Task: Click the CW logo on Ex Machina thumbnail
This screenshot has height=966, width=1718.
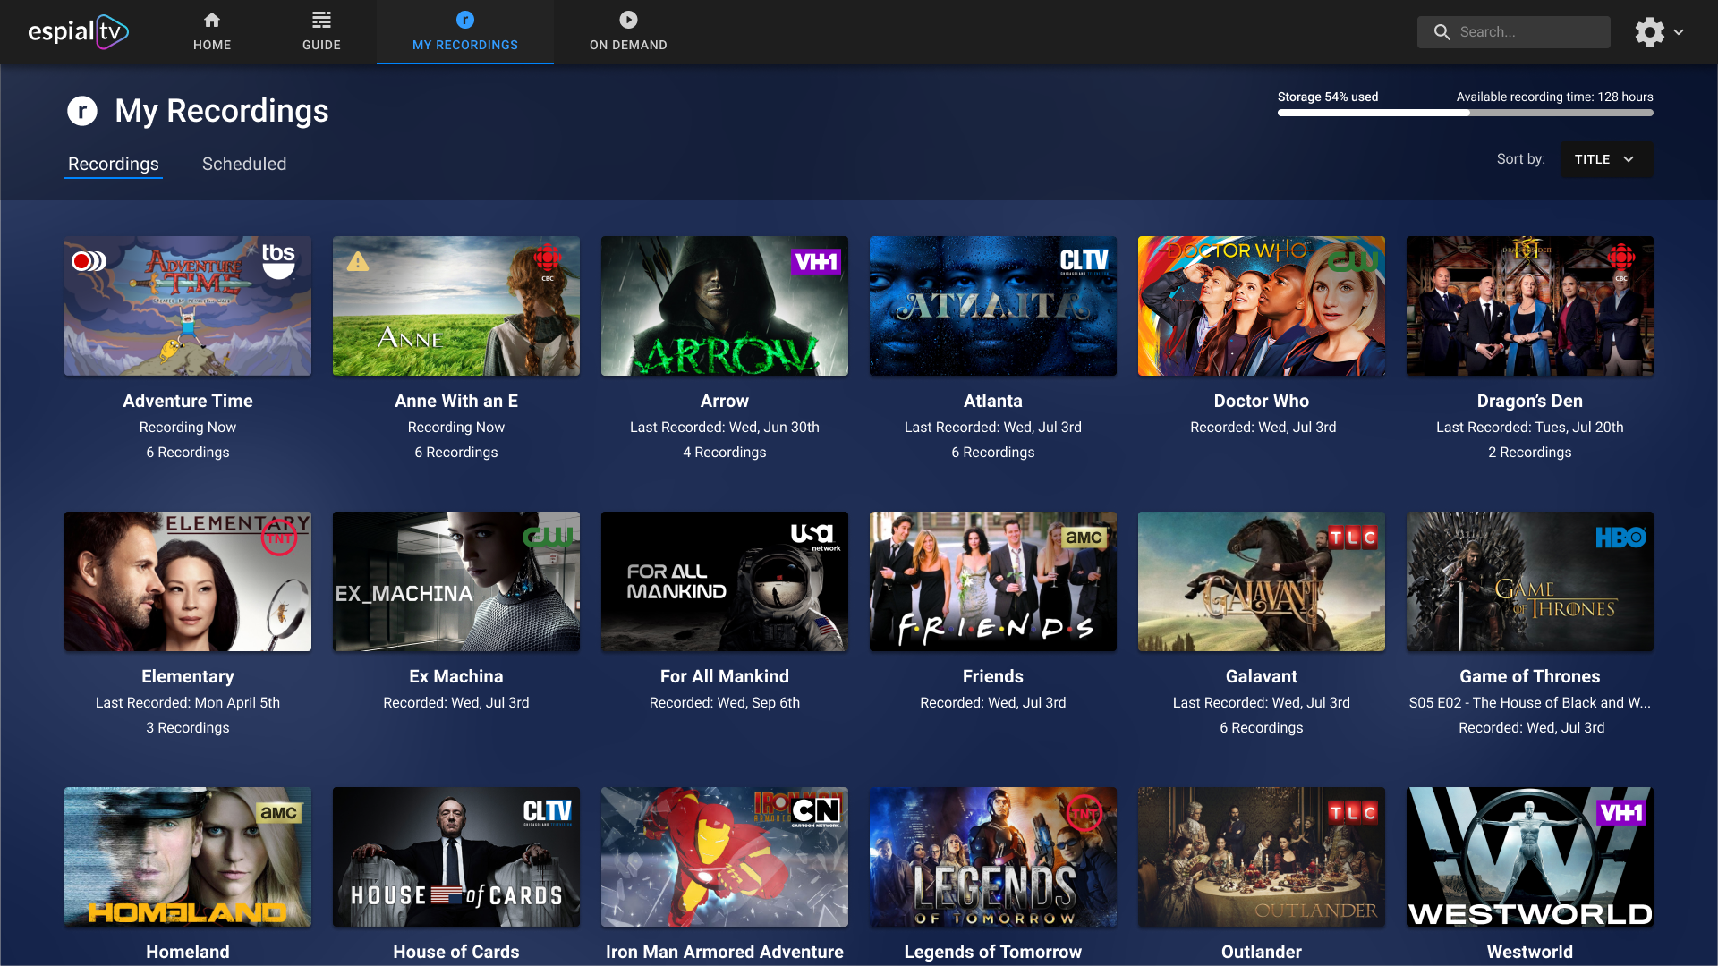Action: (547, 537)
